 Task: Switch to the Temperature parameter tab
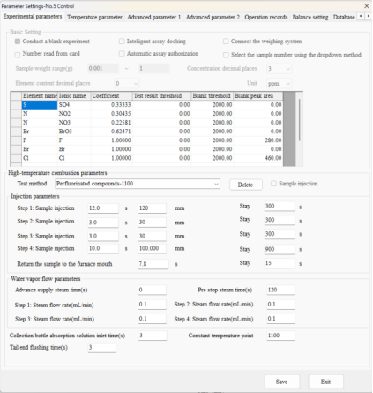(x=94, y=17)
